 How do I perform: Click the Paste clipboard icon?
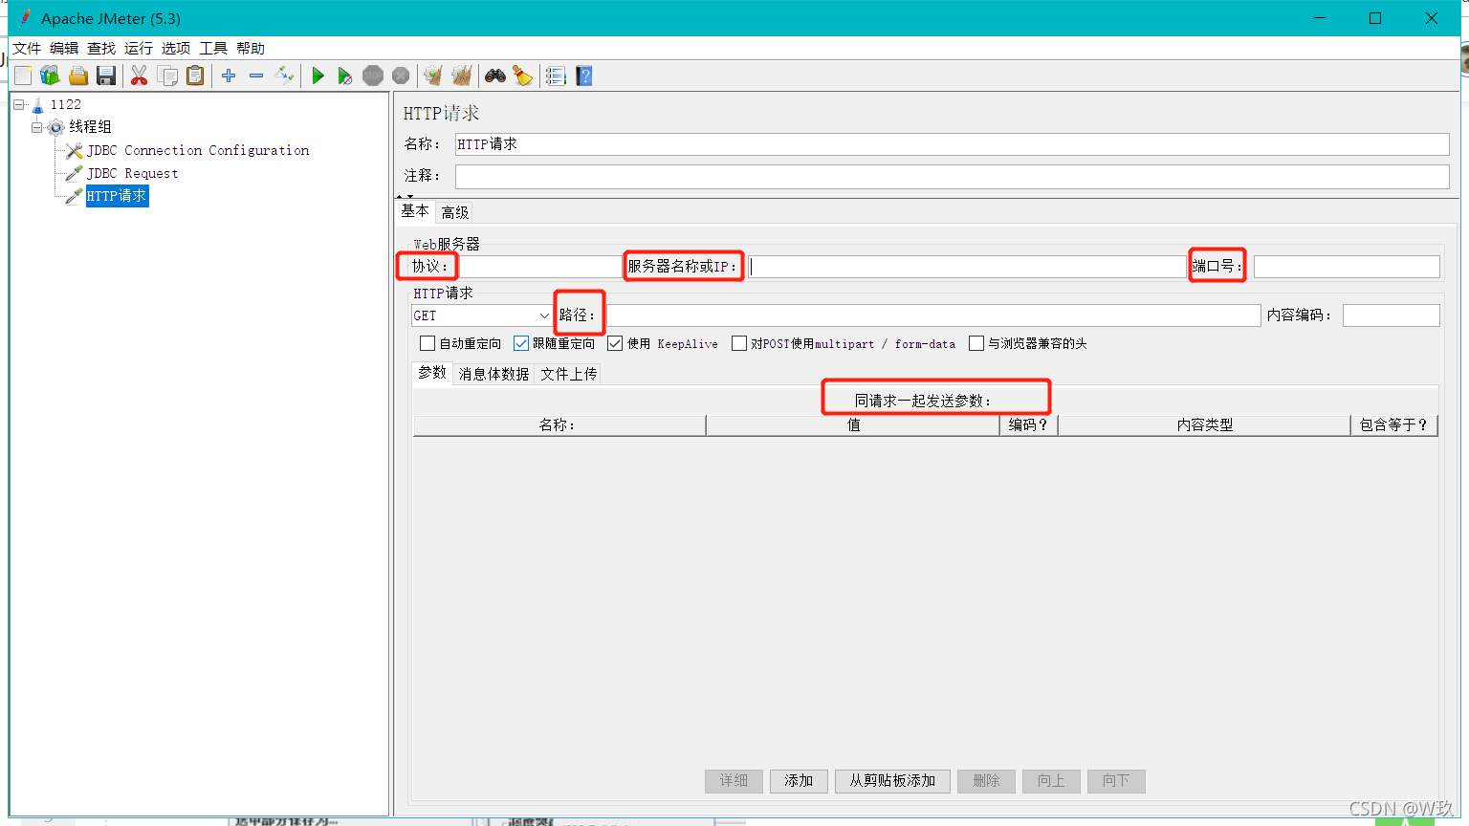pyautogui.click(x=195, y=76)
